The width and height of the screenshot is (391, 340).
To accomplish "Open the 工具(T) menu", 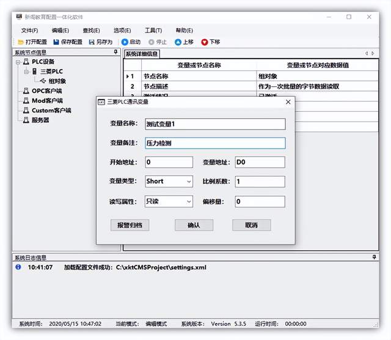I will point(153,31).
